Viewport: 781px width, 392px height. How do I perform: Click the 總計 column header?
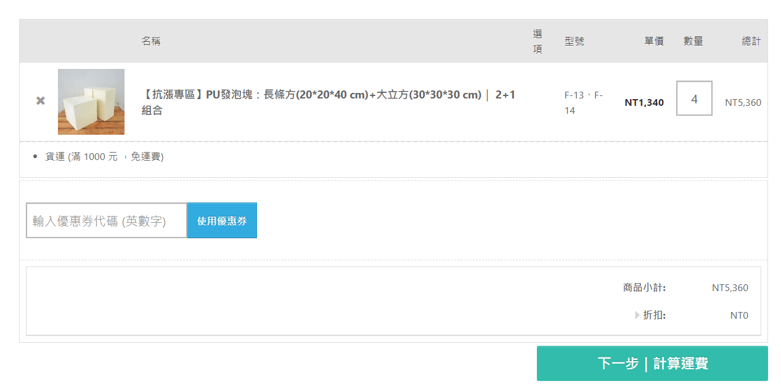tap(751, 41)
